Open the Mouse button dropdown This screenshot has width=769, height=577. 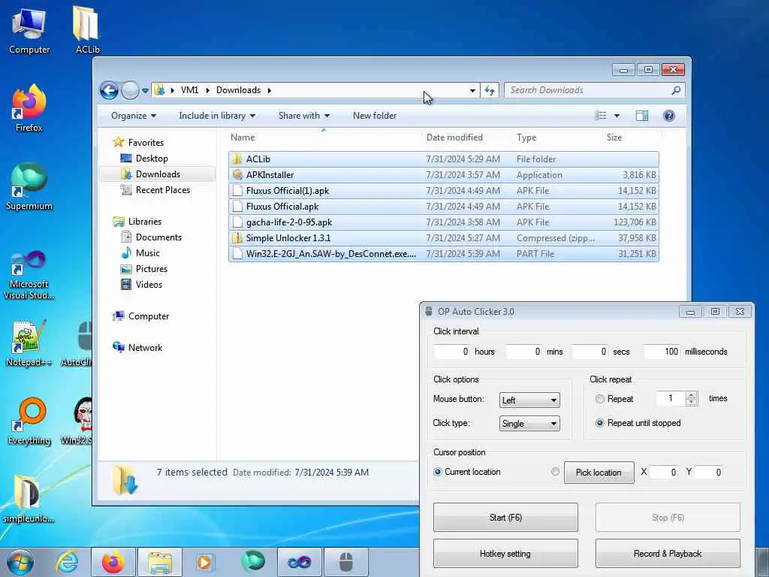pos(529,400)
